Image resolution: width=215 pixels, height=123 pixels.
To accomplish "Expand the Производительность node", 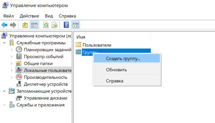I will pos(12,77).
